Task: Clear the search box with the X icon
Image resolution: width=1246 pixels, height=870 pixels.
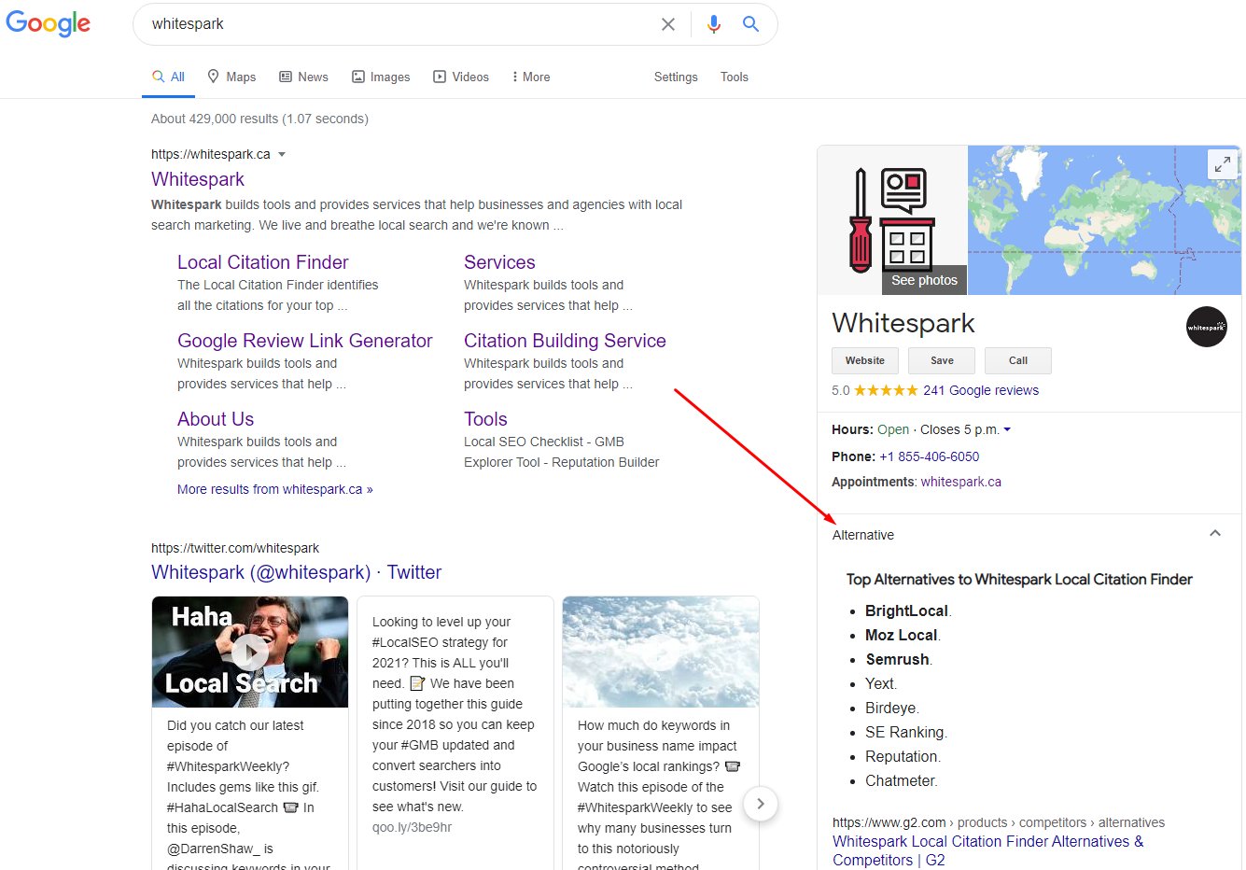Action: click(x=668, y=24)
